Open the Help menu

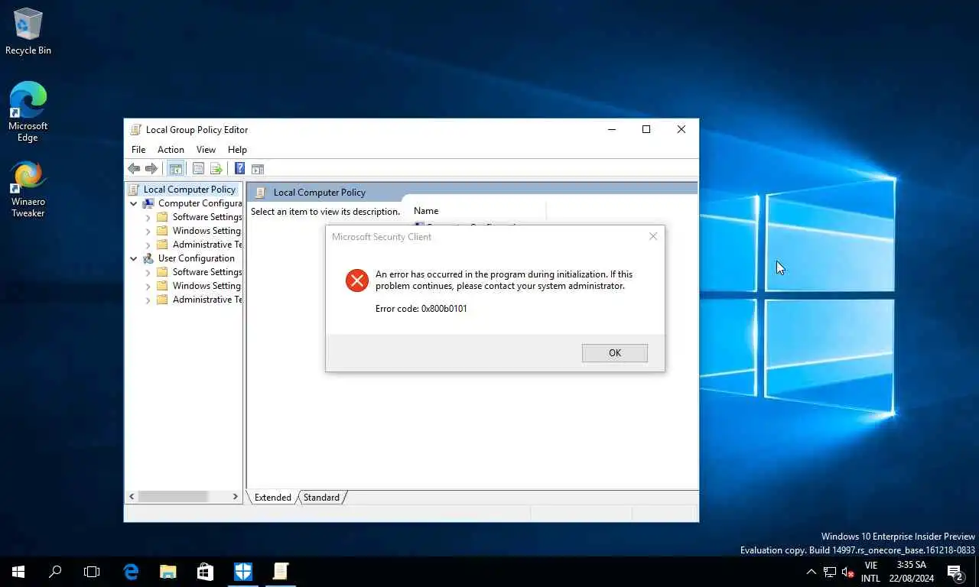coord(237,150)
